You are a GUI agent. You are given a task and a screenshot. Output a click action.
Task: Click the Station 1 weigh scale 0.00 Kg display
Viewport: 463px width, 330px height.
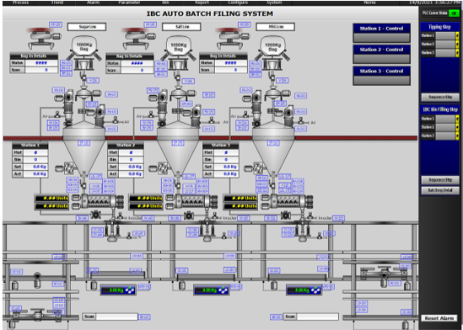point(118,290)
